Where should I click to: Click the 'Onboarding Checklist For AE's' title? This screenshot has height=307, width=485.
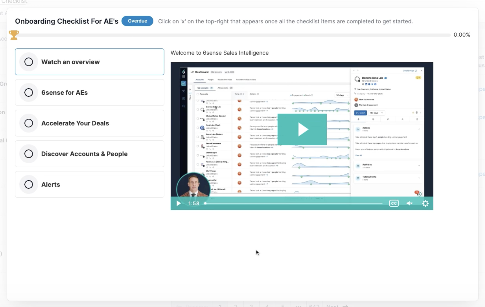pos(67,21)
